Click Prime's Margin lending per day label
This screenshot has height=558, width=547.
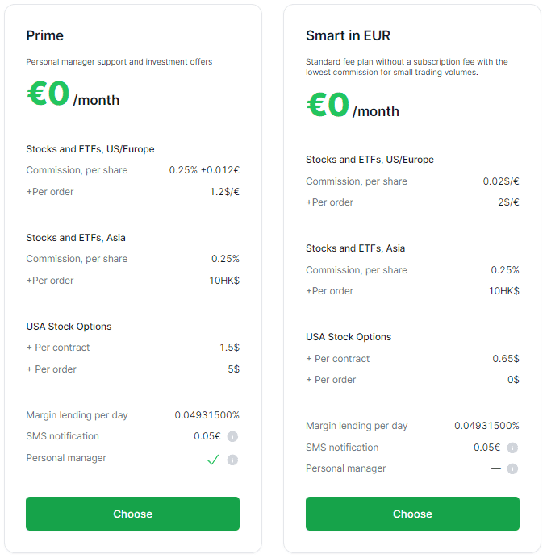[x=77, y=415]
